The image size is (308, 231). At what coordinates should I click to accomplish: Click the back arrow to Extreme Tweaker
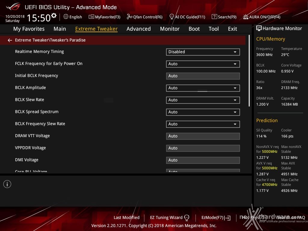point(10,40)
